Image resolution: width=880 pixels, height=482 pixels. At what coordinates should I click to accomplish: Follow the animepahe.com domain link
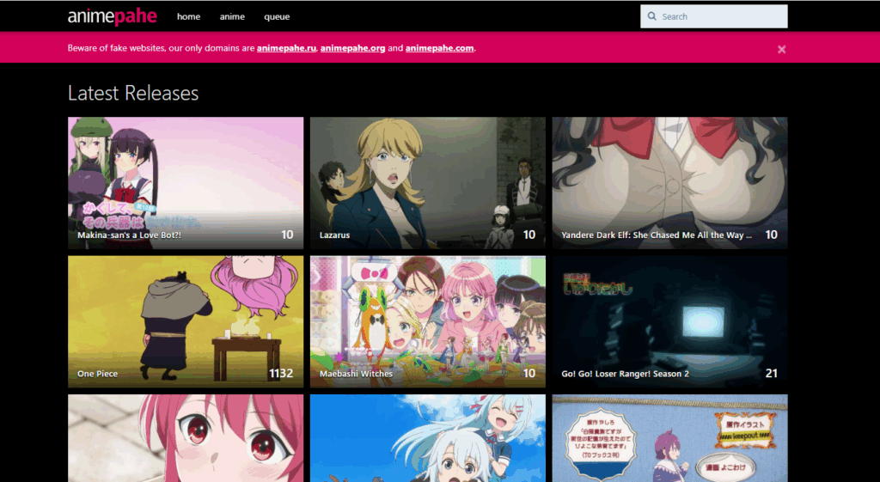(439, 48)
